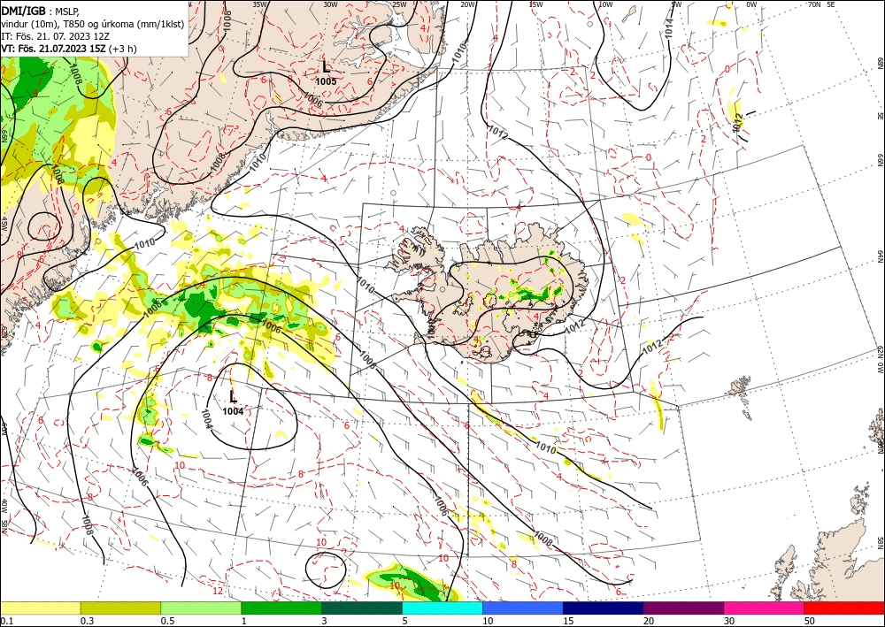Click the 1014 isobar label
885x627 pixels.
(x=669, y=28)
